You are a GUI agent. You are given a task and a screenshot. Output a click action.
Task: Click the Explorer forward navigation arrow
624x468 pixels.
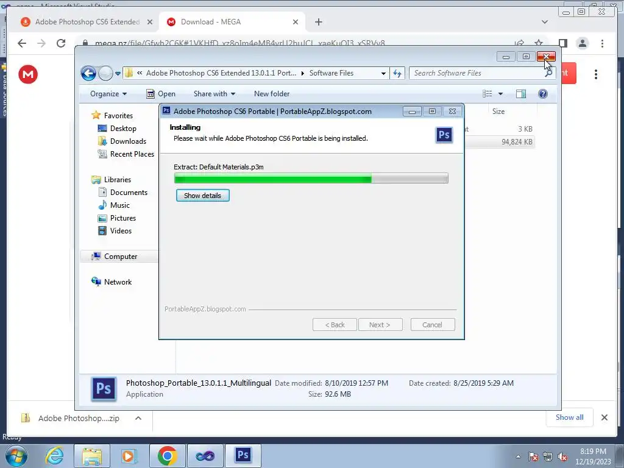[x=105, y=73]
